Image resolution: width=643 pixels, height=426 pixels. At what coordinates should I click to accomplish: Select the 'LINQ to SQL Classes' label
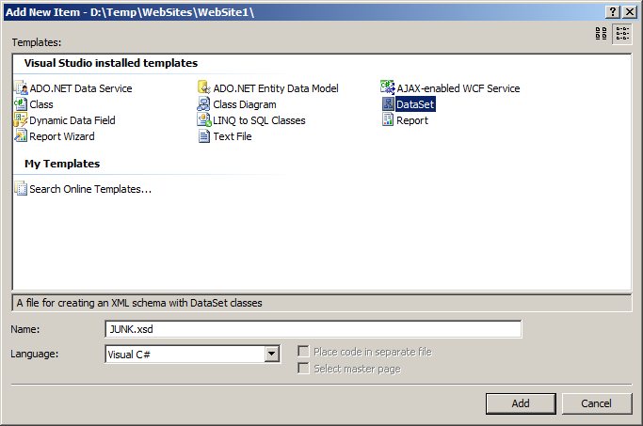[259, 120]
